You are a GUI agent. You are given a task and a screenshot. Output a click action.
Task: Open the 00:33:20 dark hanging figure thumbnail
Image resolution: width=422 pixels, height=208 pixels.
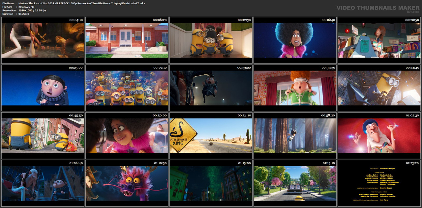pos(211,88)
